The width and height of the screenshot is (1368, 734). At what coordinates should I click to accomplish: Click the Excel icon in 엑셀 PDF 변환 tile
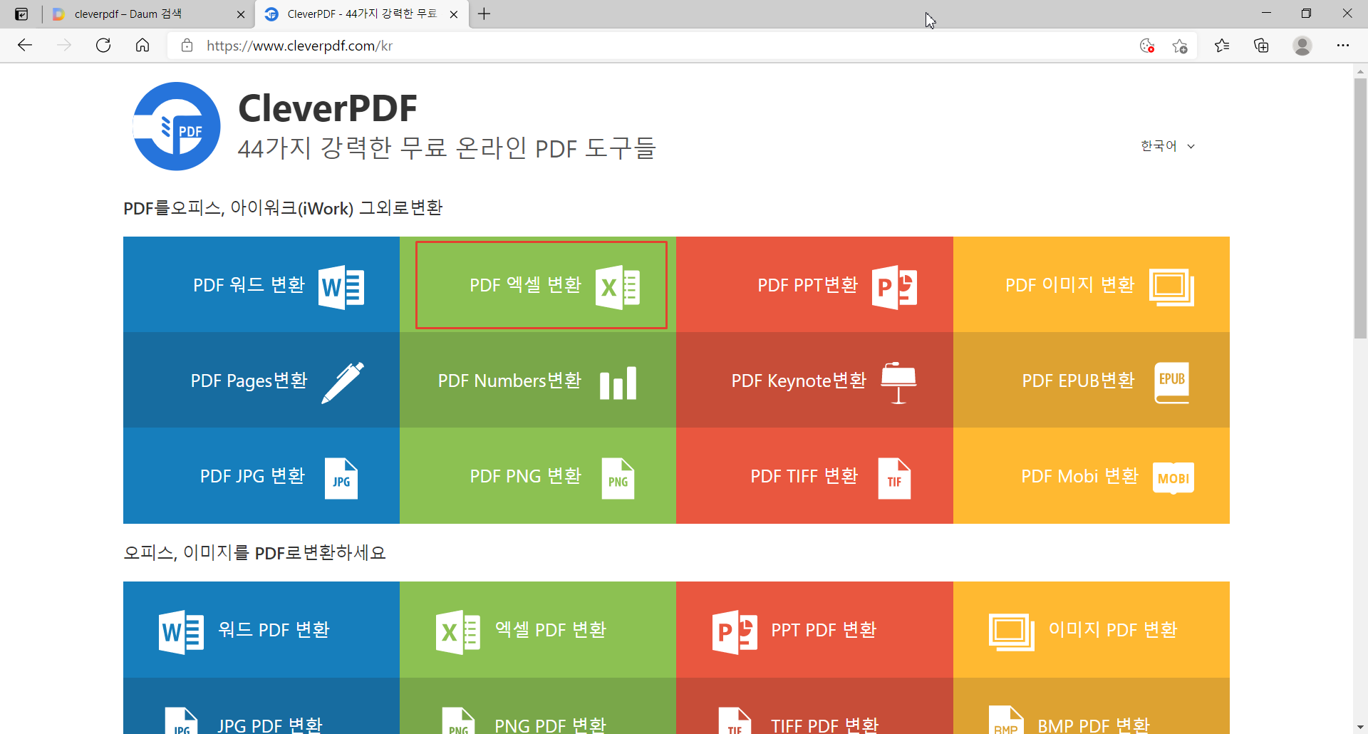[457, 632]
